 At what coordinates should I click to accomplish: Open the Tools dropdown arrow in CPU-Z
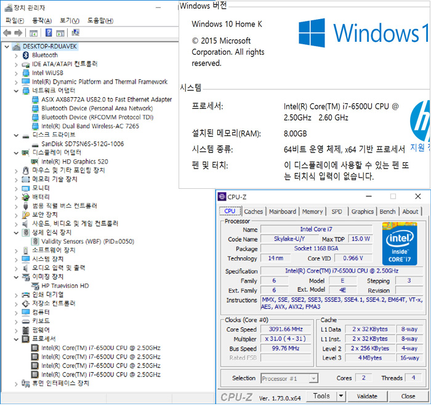340,396
